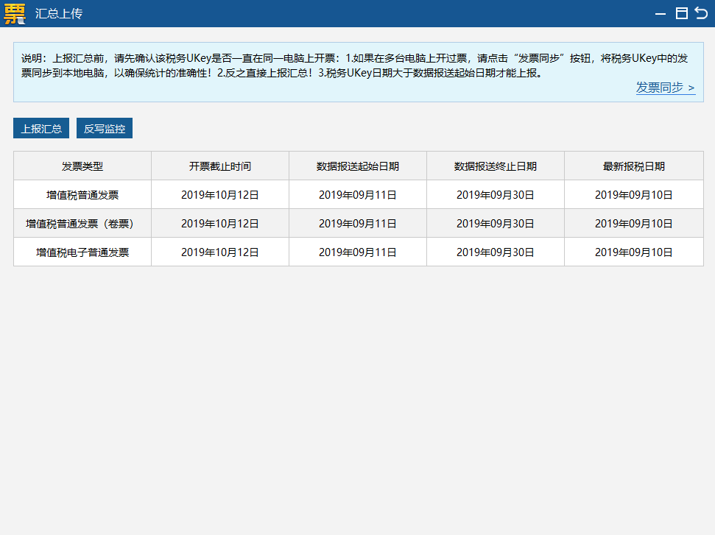Click the 数据报送终止日期 column header
Viewport: 715px width, 535px height.
[x=496, y=166]
